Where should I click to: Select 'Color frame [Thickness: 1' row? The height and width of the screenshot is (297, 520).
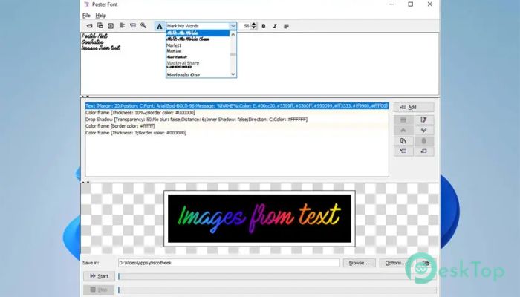pyautogui.click(x=237, y=133)
